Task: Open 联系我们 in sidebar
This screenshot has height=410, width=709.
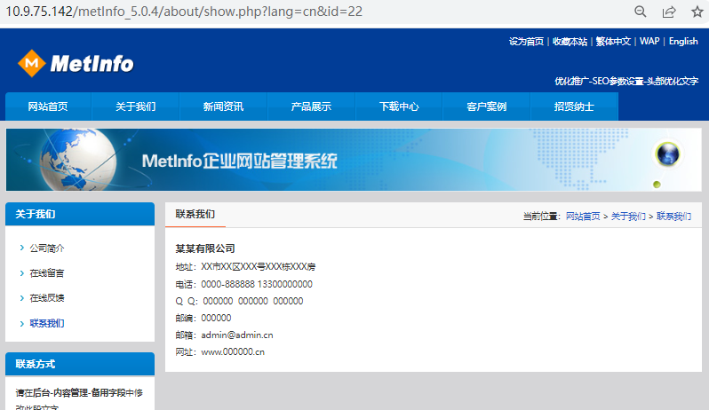Action: pos(47,323)
